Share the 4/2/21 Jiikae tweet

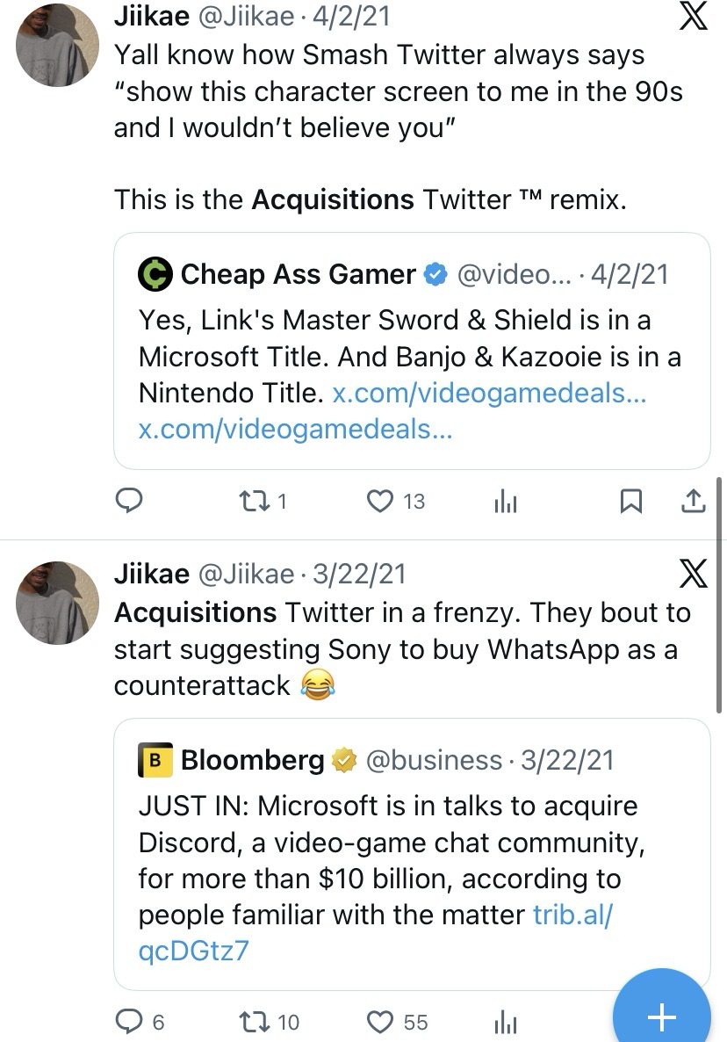(693, 501)
